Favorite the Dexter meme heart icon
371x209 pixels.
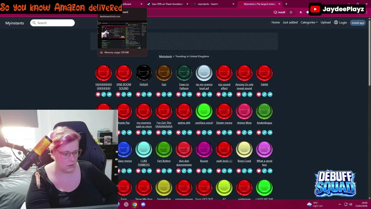tap(219, 133)
